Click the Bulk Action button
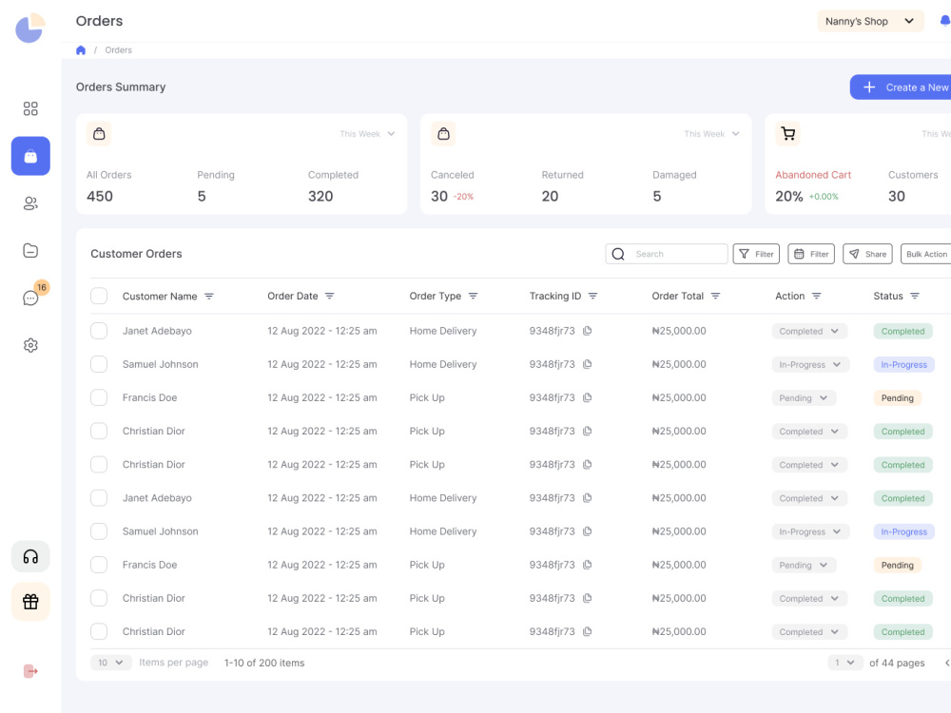 (926, 254)
